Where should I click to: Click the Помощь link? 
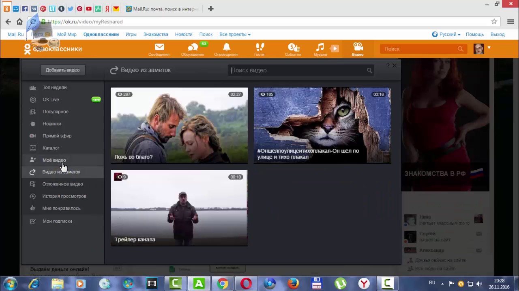pos(475,34)
